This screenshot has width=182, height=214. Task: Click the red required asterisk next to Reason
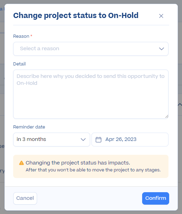click(31, 36)
